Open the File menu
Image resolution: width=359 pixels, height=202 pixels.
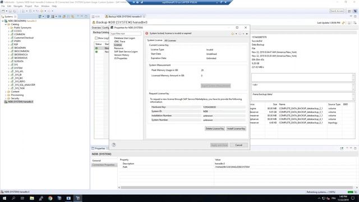pos(3,6)
